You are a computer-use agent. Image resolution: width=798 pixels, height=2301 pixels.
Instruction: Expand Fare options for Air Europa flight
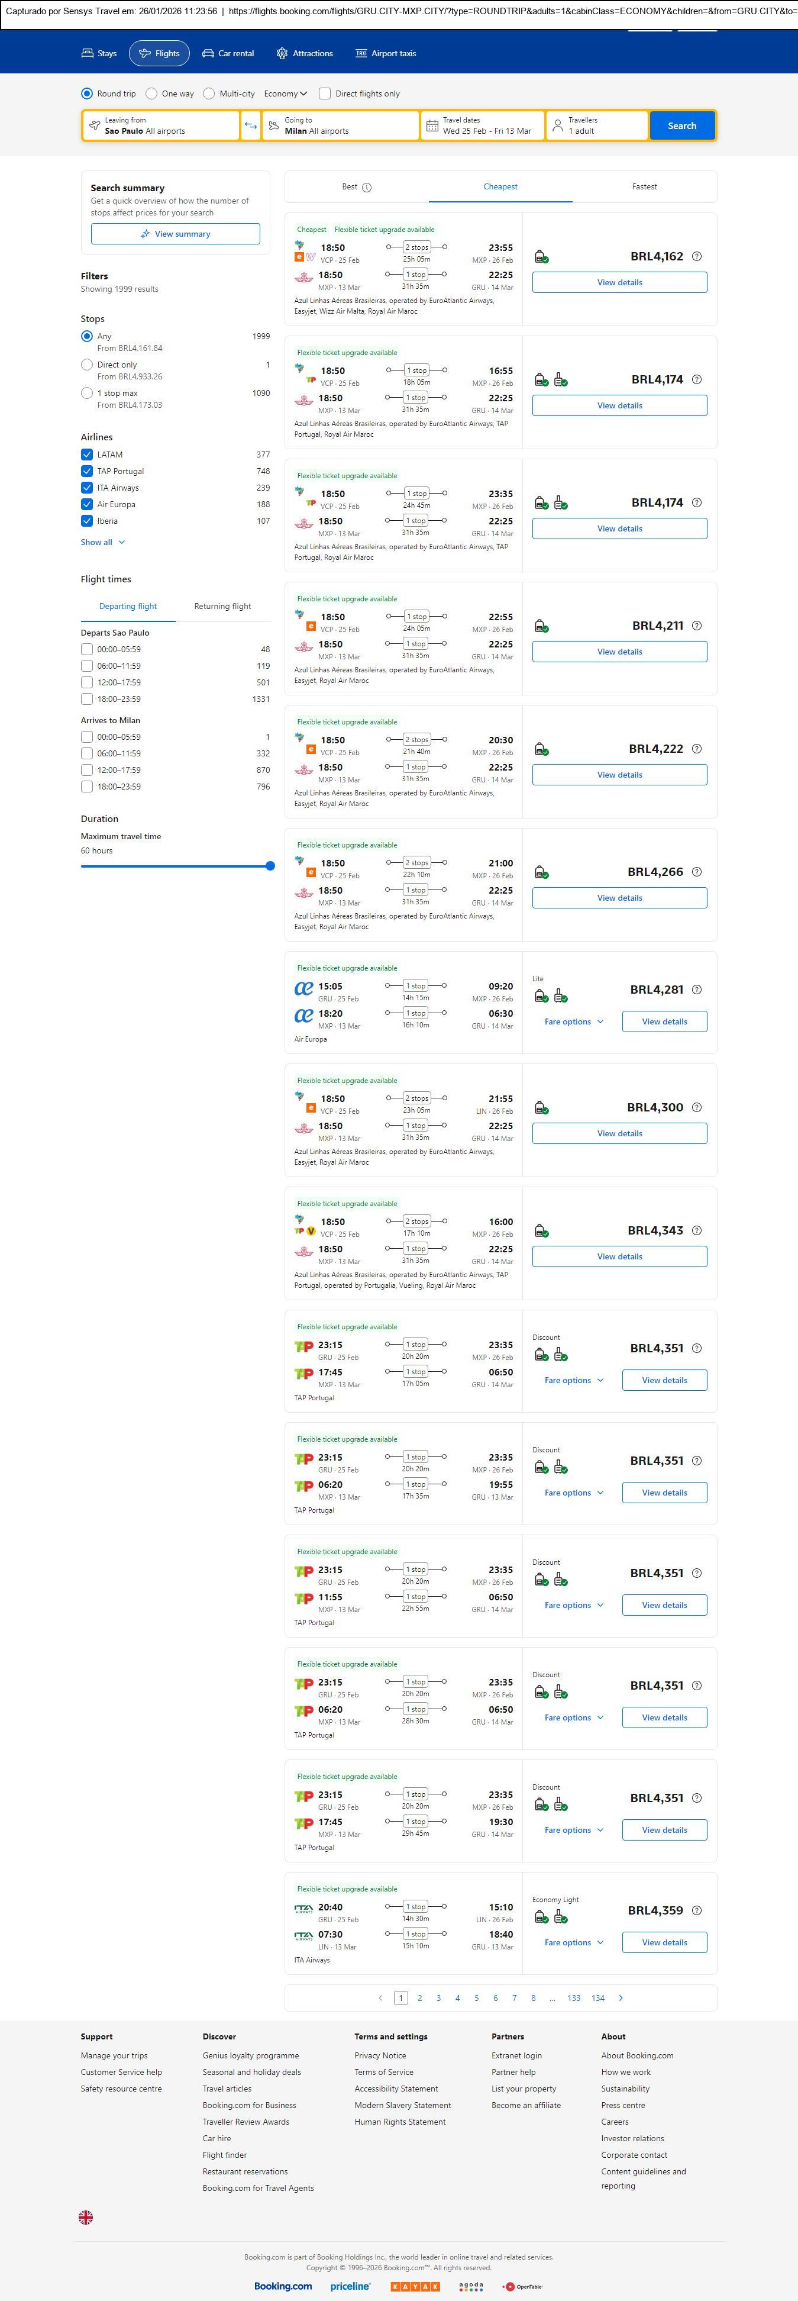574,1022
